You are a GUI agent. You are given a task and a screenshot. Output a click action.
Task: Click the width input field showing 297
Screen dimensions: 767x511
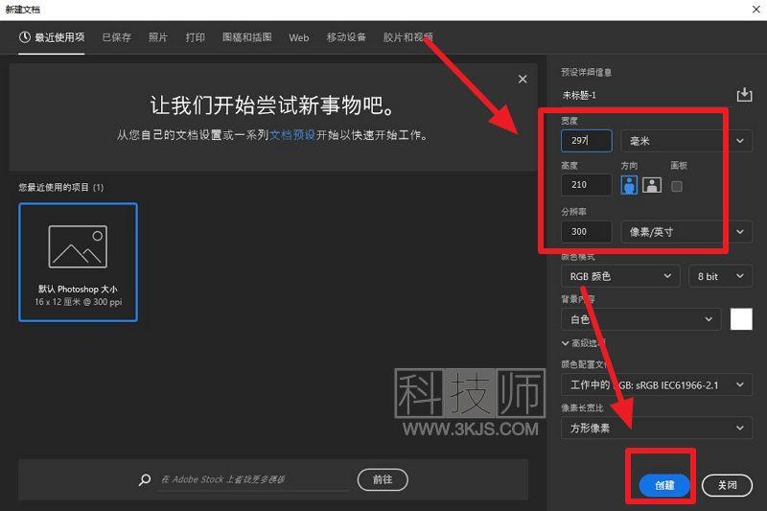coord(586,141)
